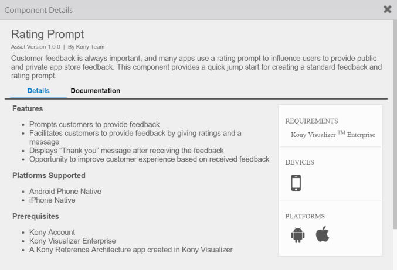The width and height of the screenshot is (397, 270).
Task: Click the Android Phone Native bullet
Action: (65, 192)
